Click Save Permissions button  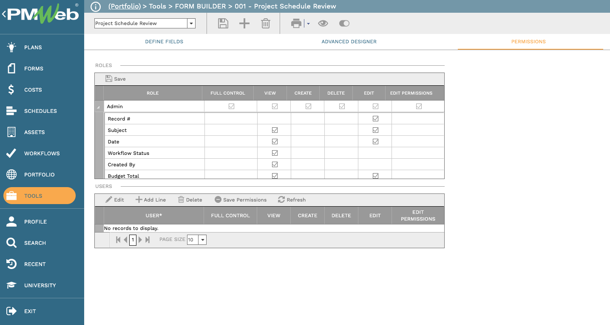click(241, 200)
